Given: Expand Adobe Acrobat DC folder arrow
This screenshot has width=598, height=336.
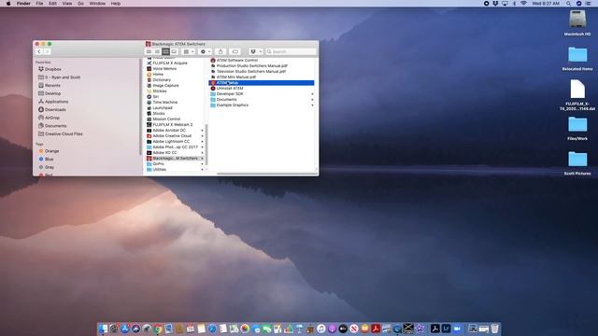Looking at the screenshot, I should (x=202, y=131).
